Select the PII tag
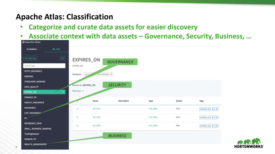The width and height of the screenshot is (275, 154). point(26,118)
